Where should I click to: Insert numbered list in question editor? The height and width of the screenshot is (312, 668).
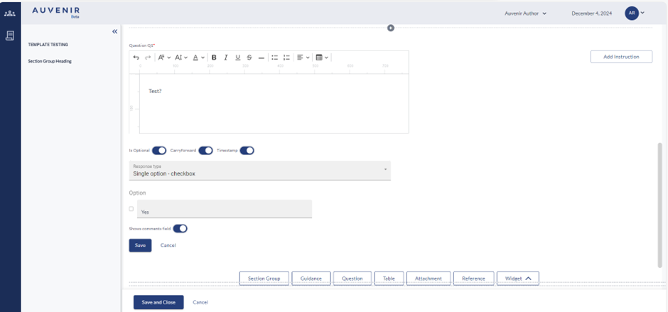coord(286,58)
